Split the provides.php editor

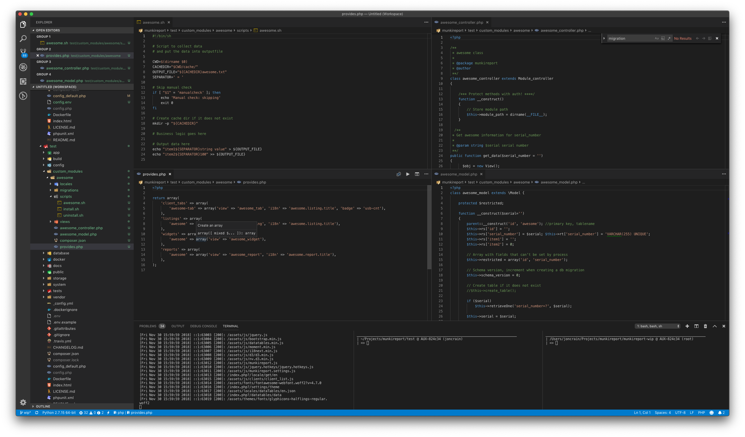[417, 174]
